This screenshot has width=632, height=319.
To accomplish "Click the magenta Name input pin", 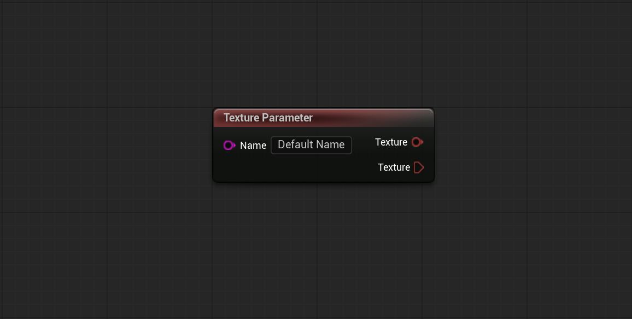I will tap(229, 145).
